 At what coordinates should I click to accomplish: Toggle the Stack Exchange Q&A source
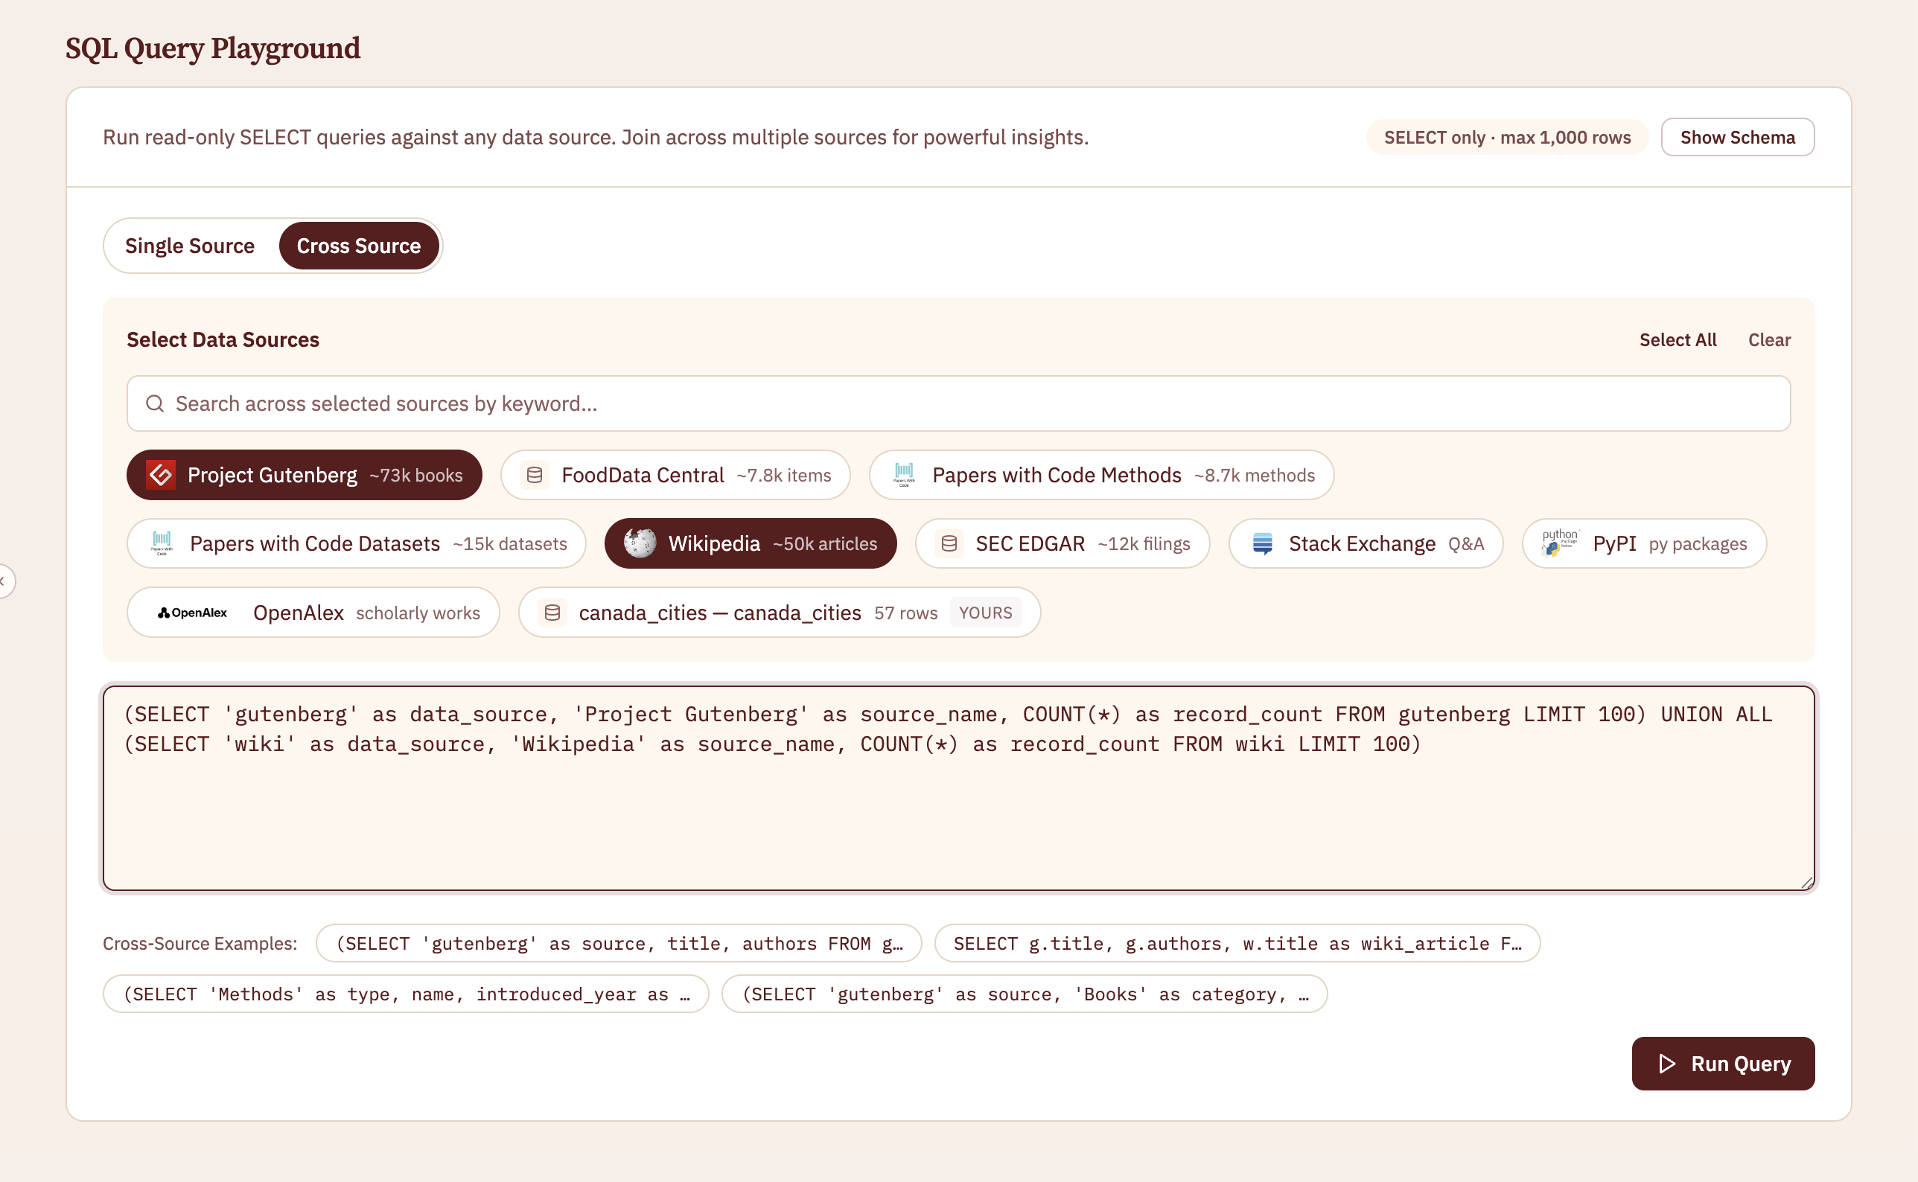point(1366,543)
